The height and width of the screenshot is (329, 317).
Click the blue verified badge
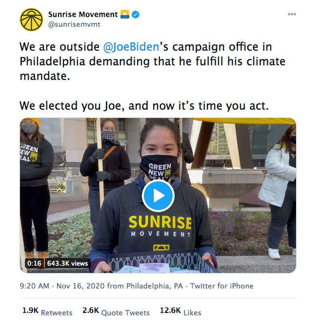[x=136, y=15]
